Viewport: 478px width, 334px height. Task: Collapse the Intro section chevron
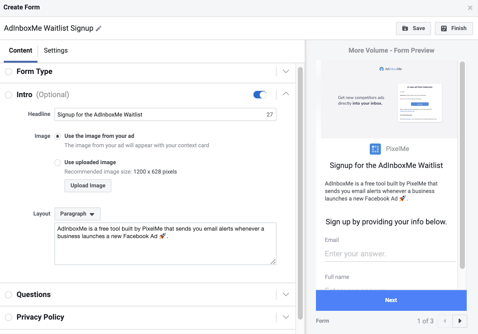pos(286,94)
